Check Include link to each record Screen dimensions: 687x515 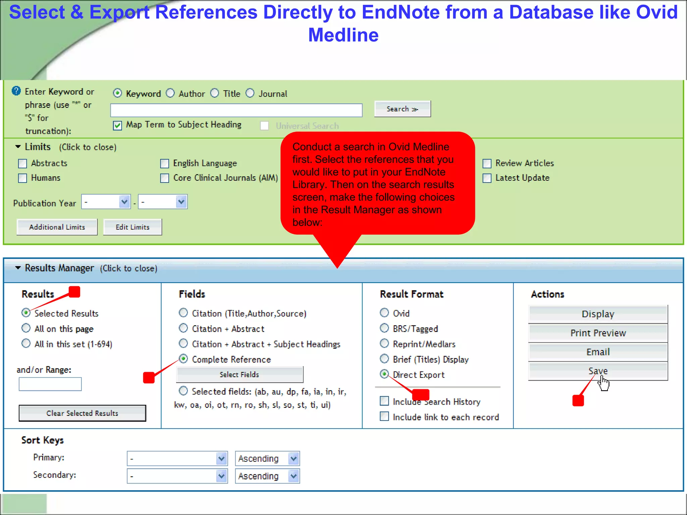(384, 416)
